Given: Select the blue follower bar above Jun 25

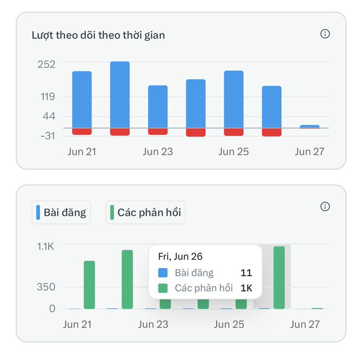Looking at the screenshot, I should 234,100.
